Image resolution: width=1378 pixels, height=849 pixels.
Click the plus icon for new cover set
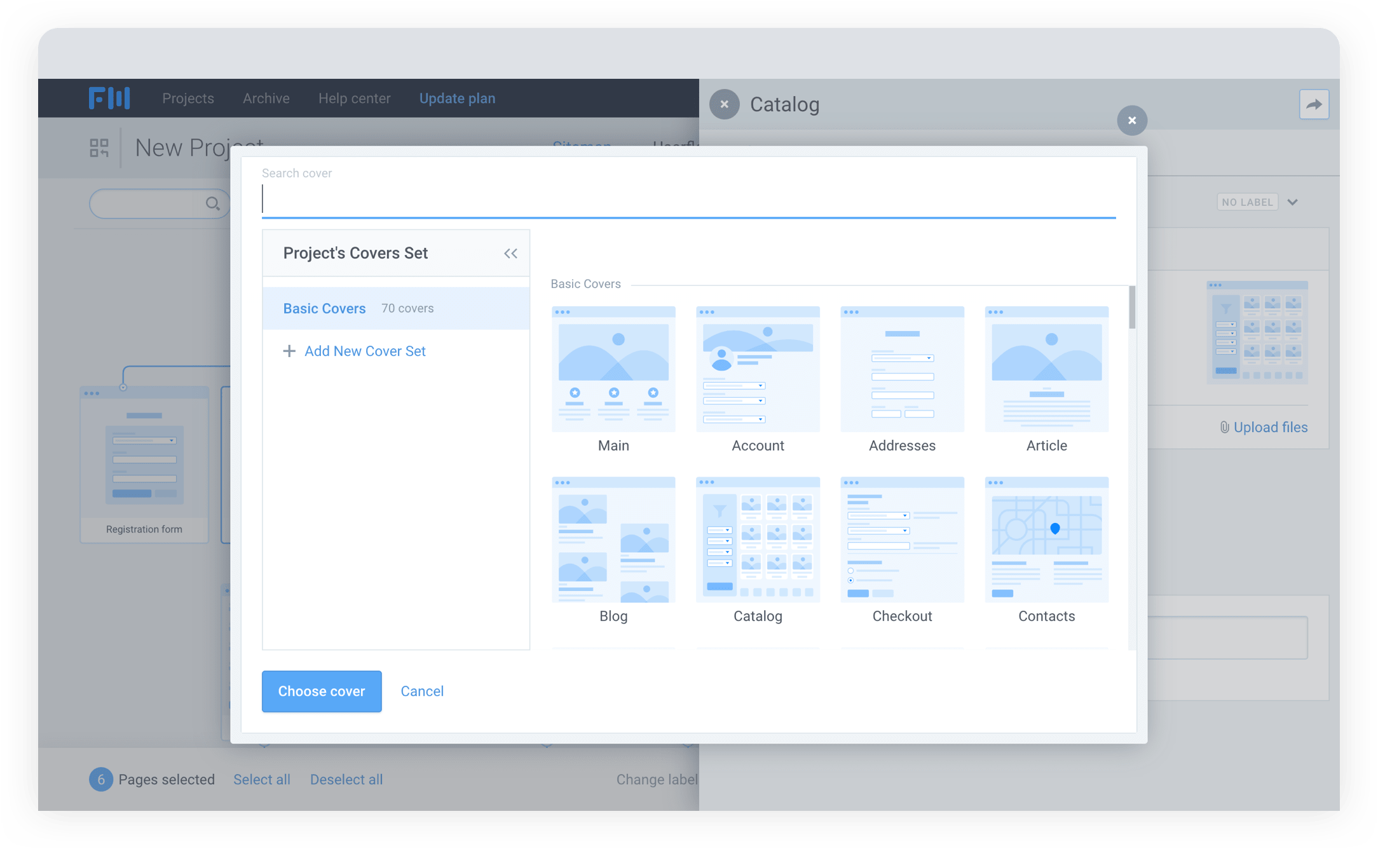289,351
